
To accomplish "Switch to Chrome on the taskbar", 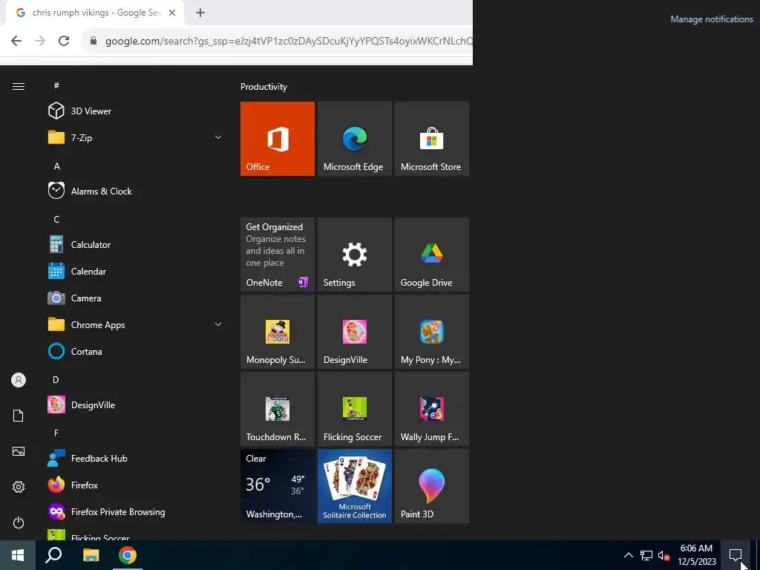I will 128,555.
